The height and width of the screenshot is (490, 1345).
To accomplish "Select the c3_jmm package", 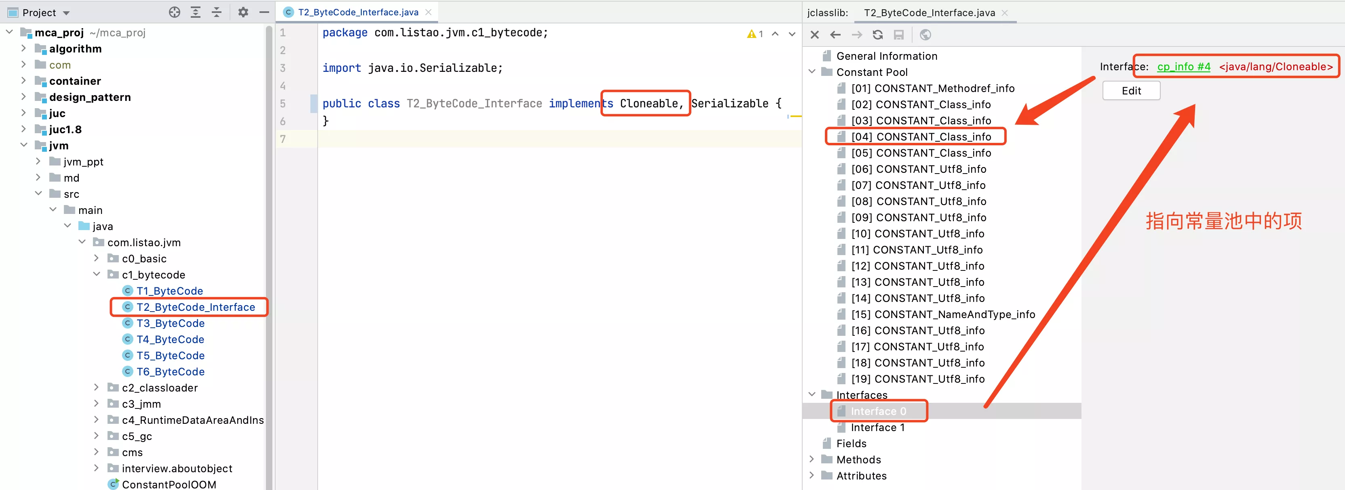I will pyautogui.click(x=141, y=404).
